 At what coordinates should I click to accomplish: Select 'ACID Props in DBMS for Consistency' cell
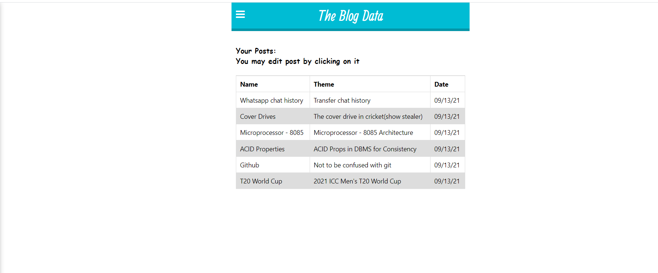365,149
